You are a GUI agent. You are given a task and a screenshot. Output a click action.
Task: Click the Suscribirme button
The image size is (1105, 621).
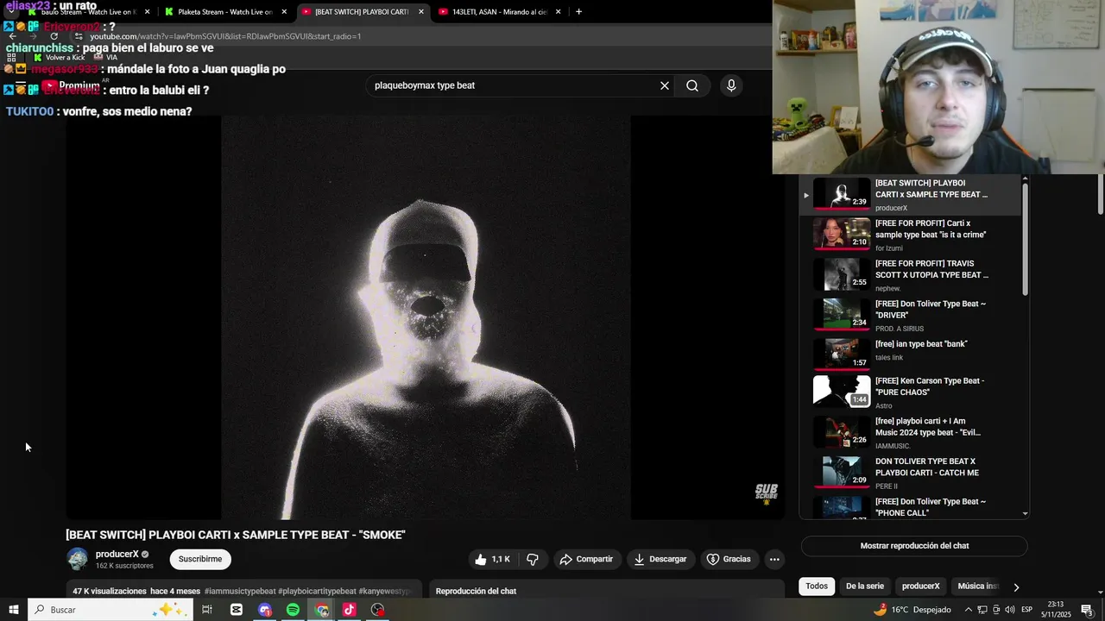[200, 559]
